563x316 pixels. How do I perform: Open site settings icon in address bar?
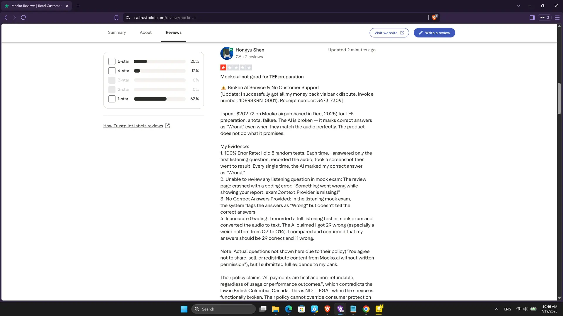(128, 18)
